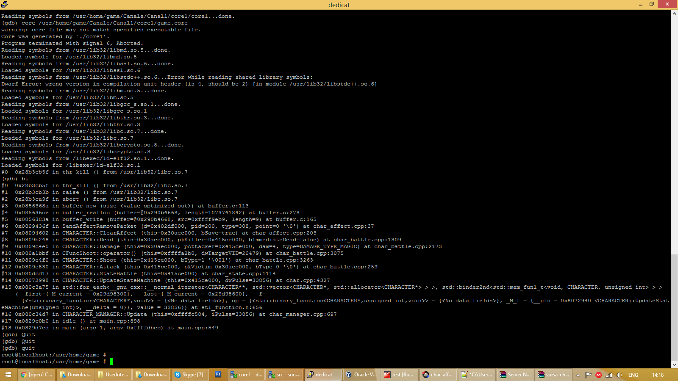
Task: Open the PuTTY system menu icon in title bar
Action: [x=4, y=5]
